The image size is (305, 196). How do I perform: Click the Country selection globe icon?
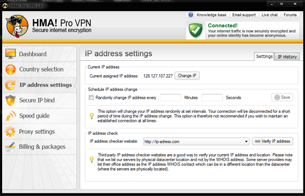coord(11,69)
